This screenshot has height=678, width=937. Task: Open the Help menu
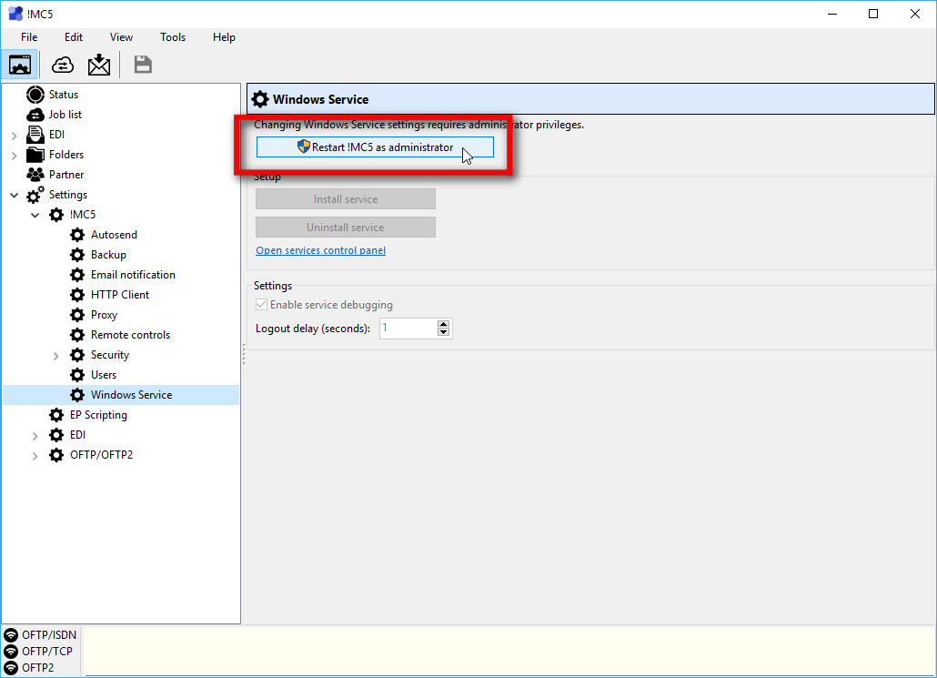[224, 37]
